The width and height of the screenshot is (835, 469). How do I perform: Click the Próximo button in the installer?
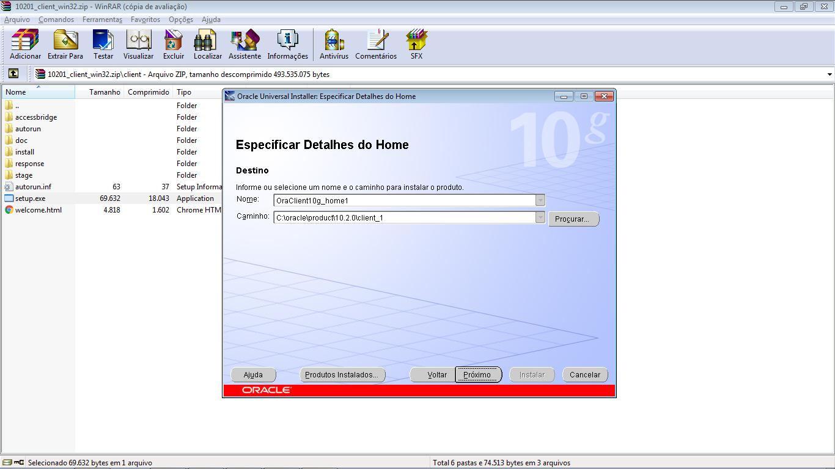pyautogui.click(x=478, y=374)
